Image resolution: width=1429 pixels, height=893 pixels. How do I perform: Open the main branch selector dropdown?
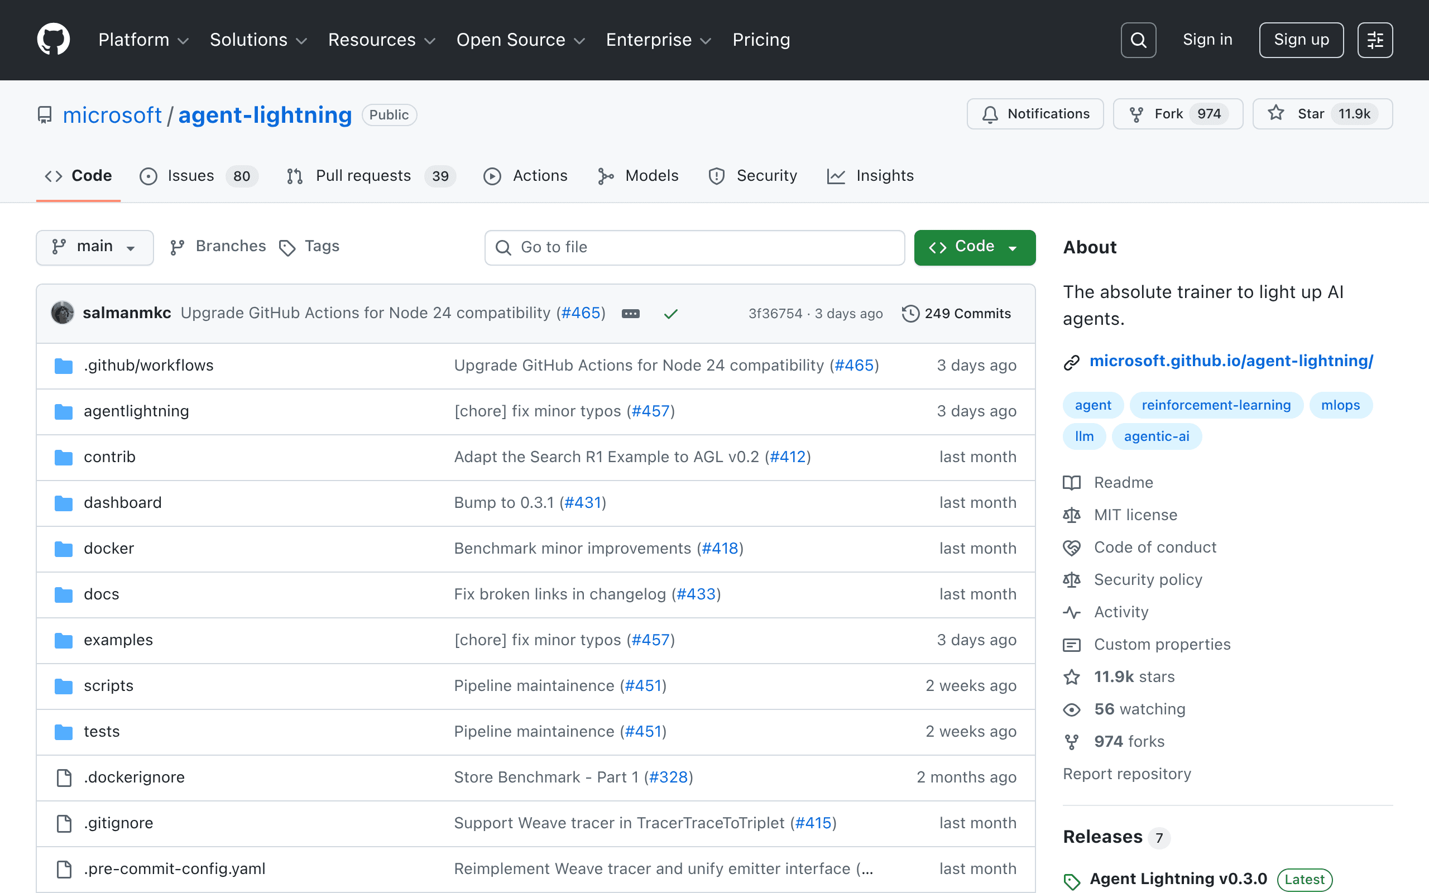(x=94, y=247)
